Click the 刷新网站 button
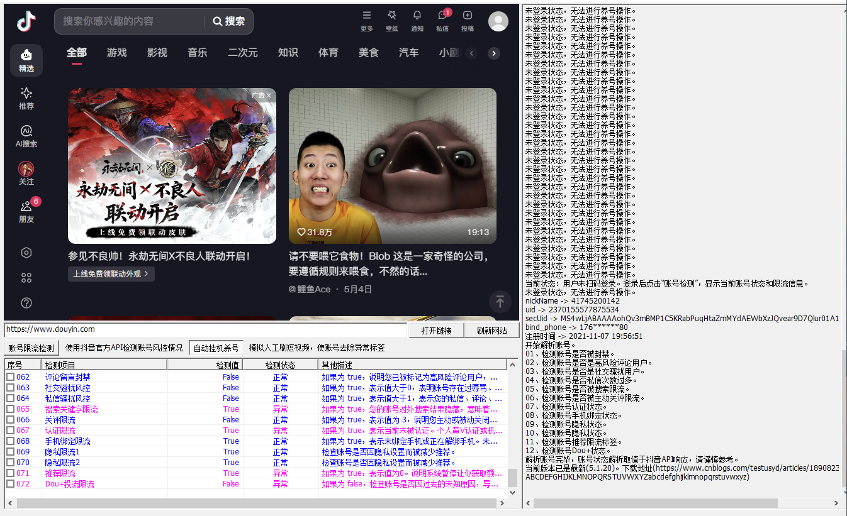Screen dimensions: 847x516 pyautogui.click(x=492, y=331)
